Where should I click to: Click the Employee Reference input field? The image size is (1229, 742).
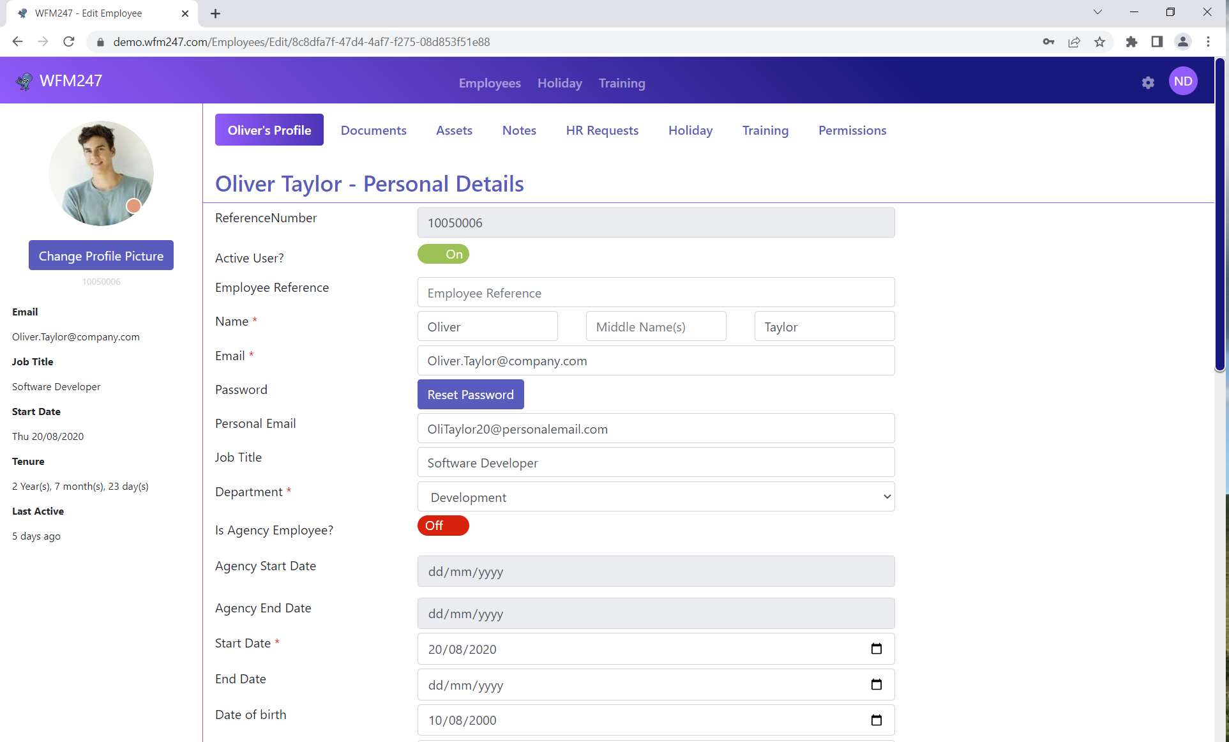click(656, 292)
